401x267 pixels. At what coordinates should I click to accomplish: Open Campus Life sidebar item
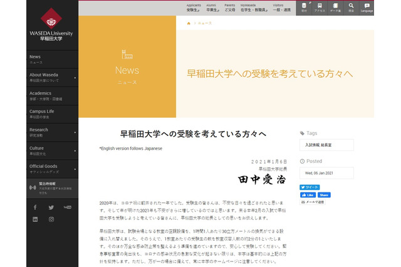tap(52, 114)
